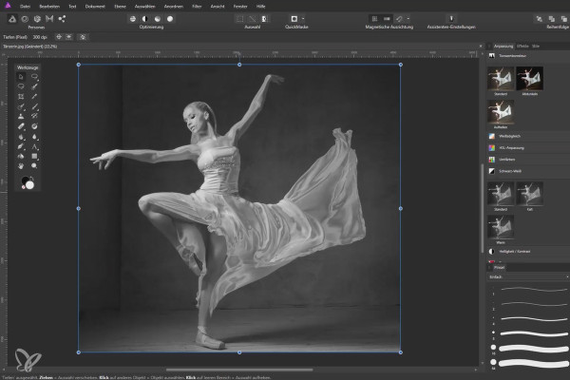Select the Pen tool
570x380 pixels.
pyautogui.click(x=21, y=146)
